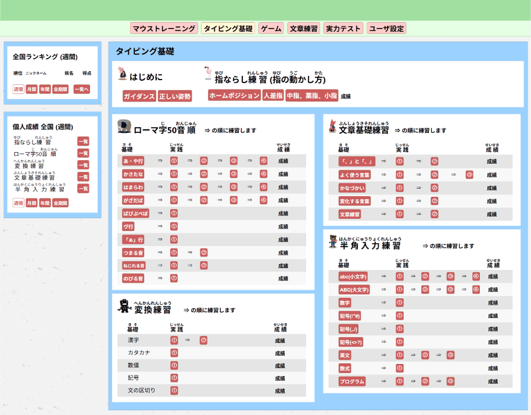Set personal results period to 年間
The image size is (531, 415).
(x=45, y=203)
